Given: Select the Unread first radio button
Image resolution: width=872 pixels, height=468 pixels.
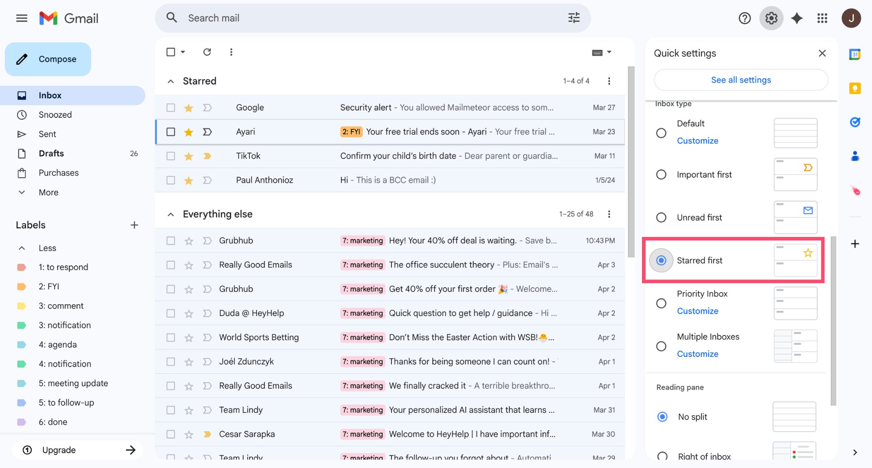Looking at the screenshot, I should (x=661, y=218).
